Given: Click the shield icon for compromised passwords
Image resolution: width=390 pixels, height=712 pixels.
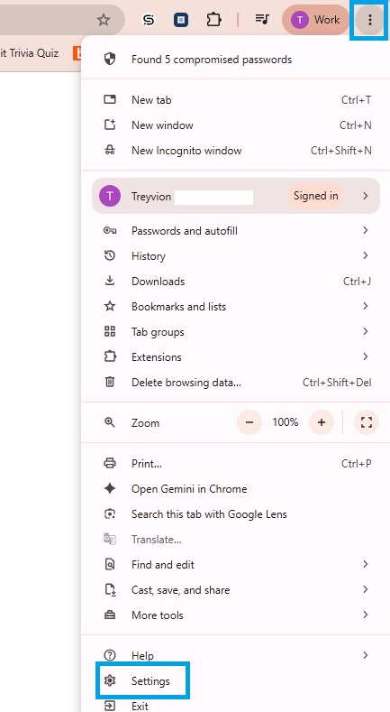Looking at the screenshot, I should click(x=110, y=59).
